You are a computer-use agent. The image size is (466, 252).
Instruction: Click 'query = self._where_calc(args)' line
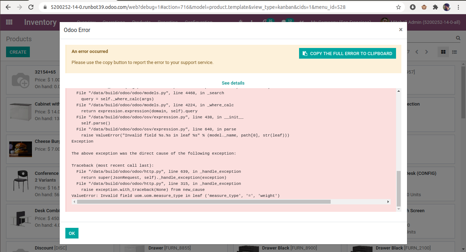pos(118,99)
